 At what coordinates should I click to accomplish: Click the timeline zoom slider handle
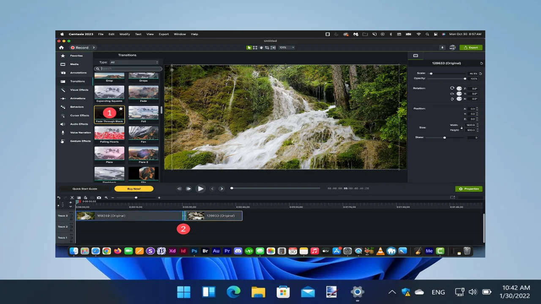pyautogui.click(x=136, y=198)
